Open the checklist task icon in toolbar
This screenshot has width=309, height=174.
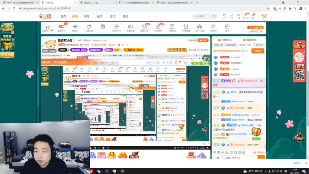click(172, 26)
